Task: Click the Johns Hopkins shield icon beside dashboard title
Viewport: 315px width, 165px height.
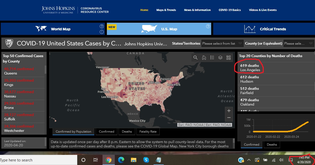Action: [9, 43]
